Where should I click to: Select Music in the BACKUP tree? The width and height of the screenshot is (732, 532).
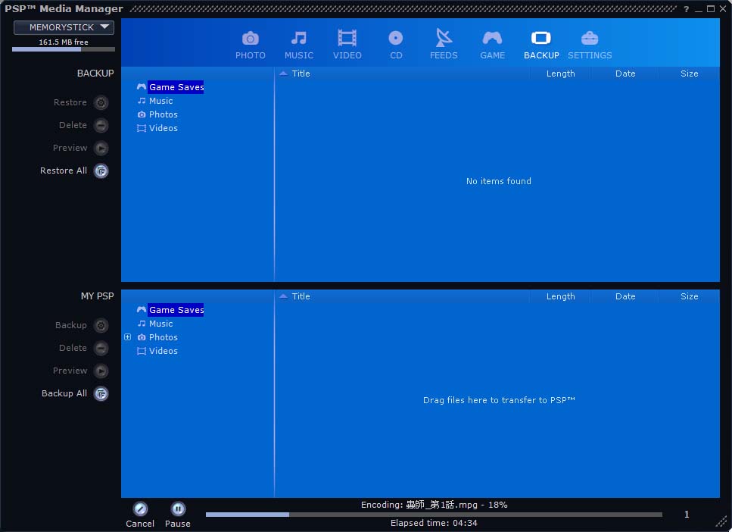point(160,101)
